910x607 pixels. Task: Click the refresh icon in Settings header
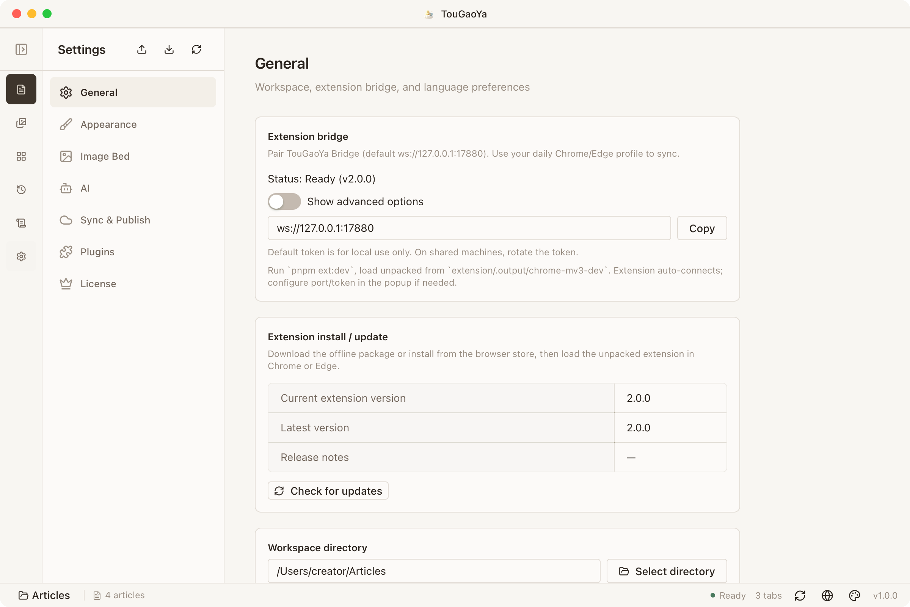click(196, 50)
